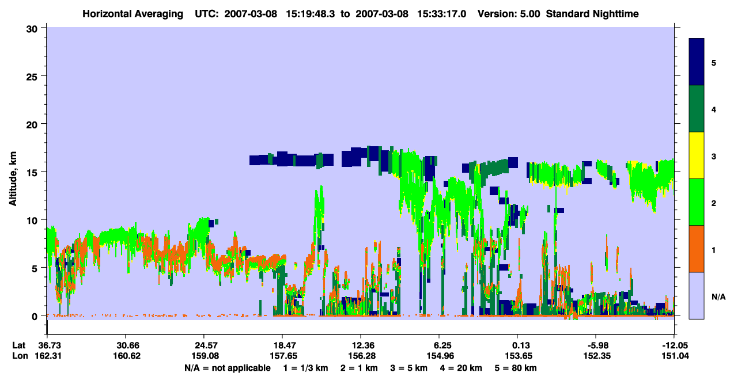Click the 'Lat' row label
This screenshot has height=384, width=749.
click(x=19, y=345)
